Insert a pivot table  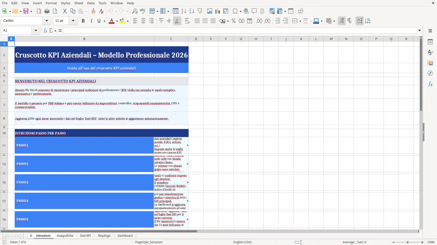tap(226, 11)
